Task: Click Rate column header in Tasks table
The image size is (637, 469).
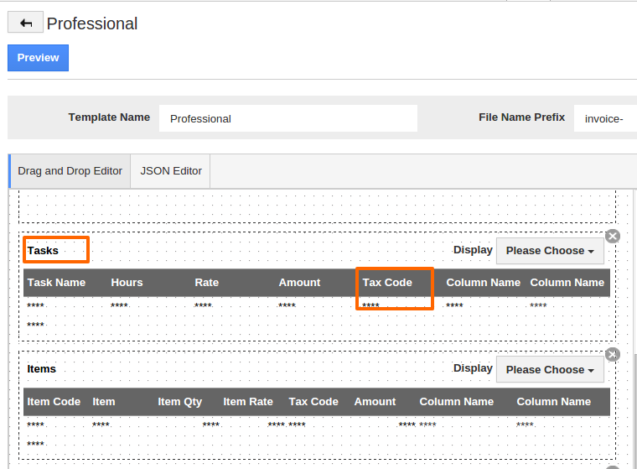Action: coord(206,283)
